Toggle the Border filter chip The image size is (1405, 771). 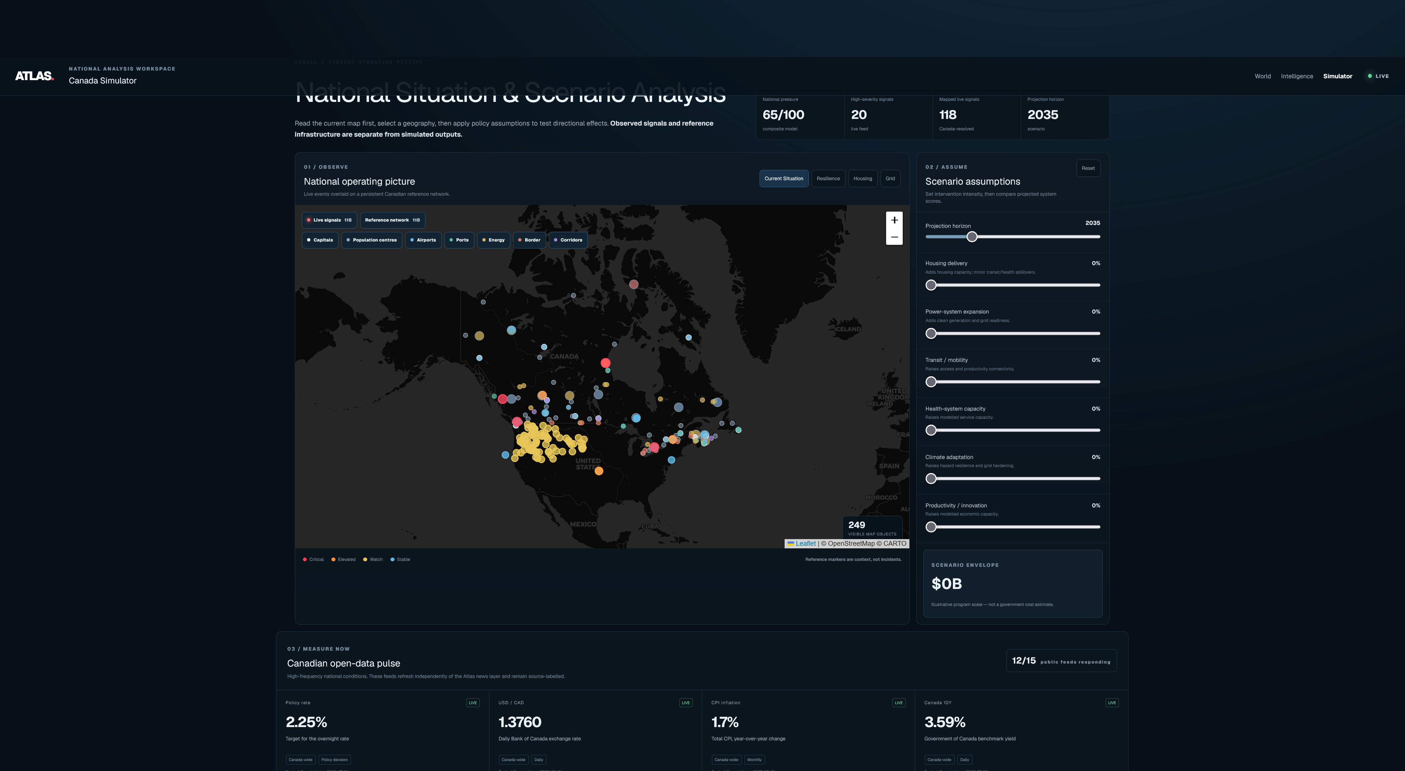pyautogui.click(x=530, y=240)
